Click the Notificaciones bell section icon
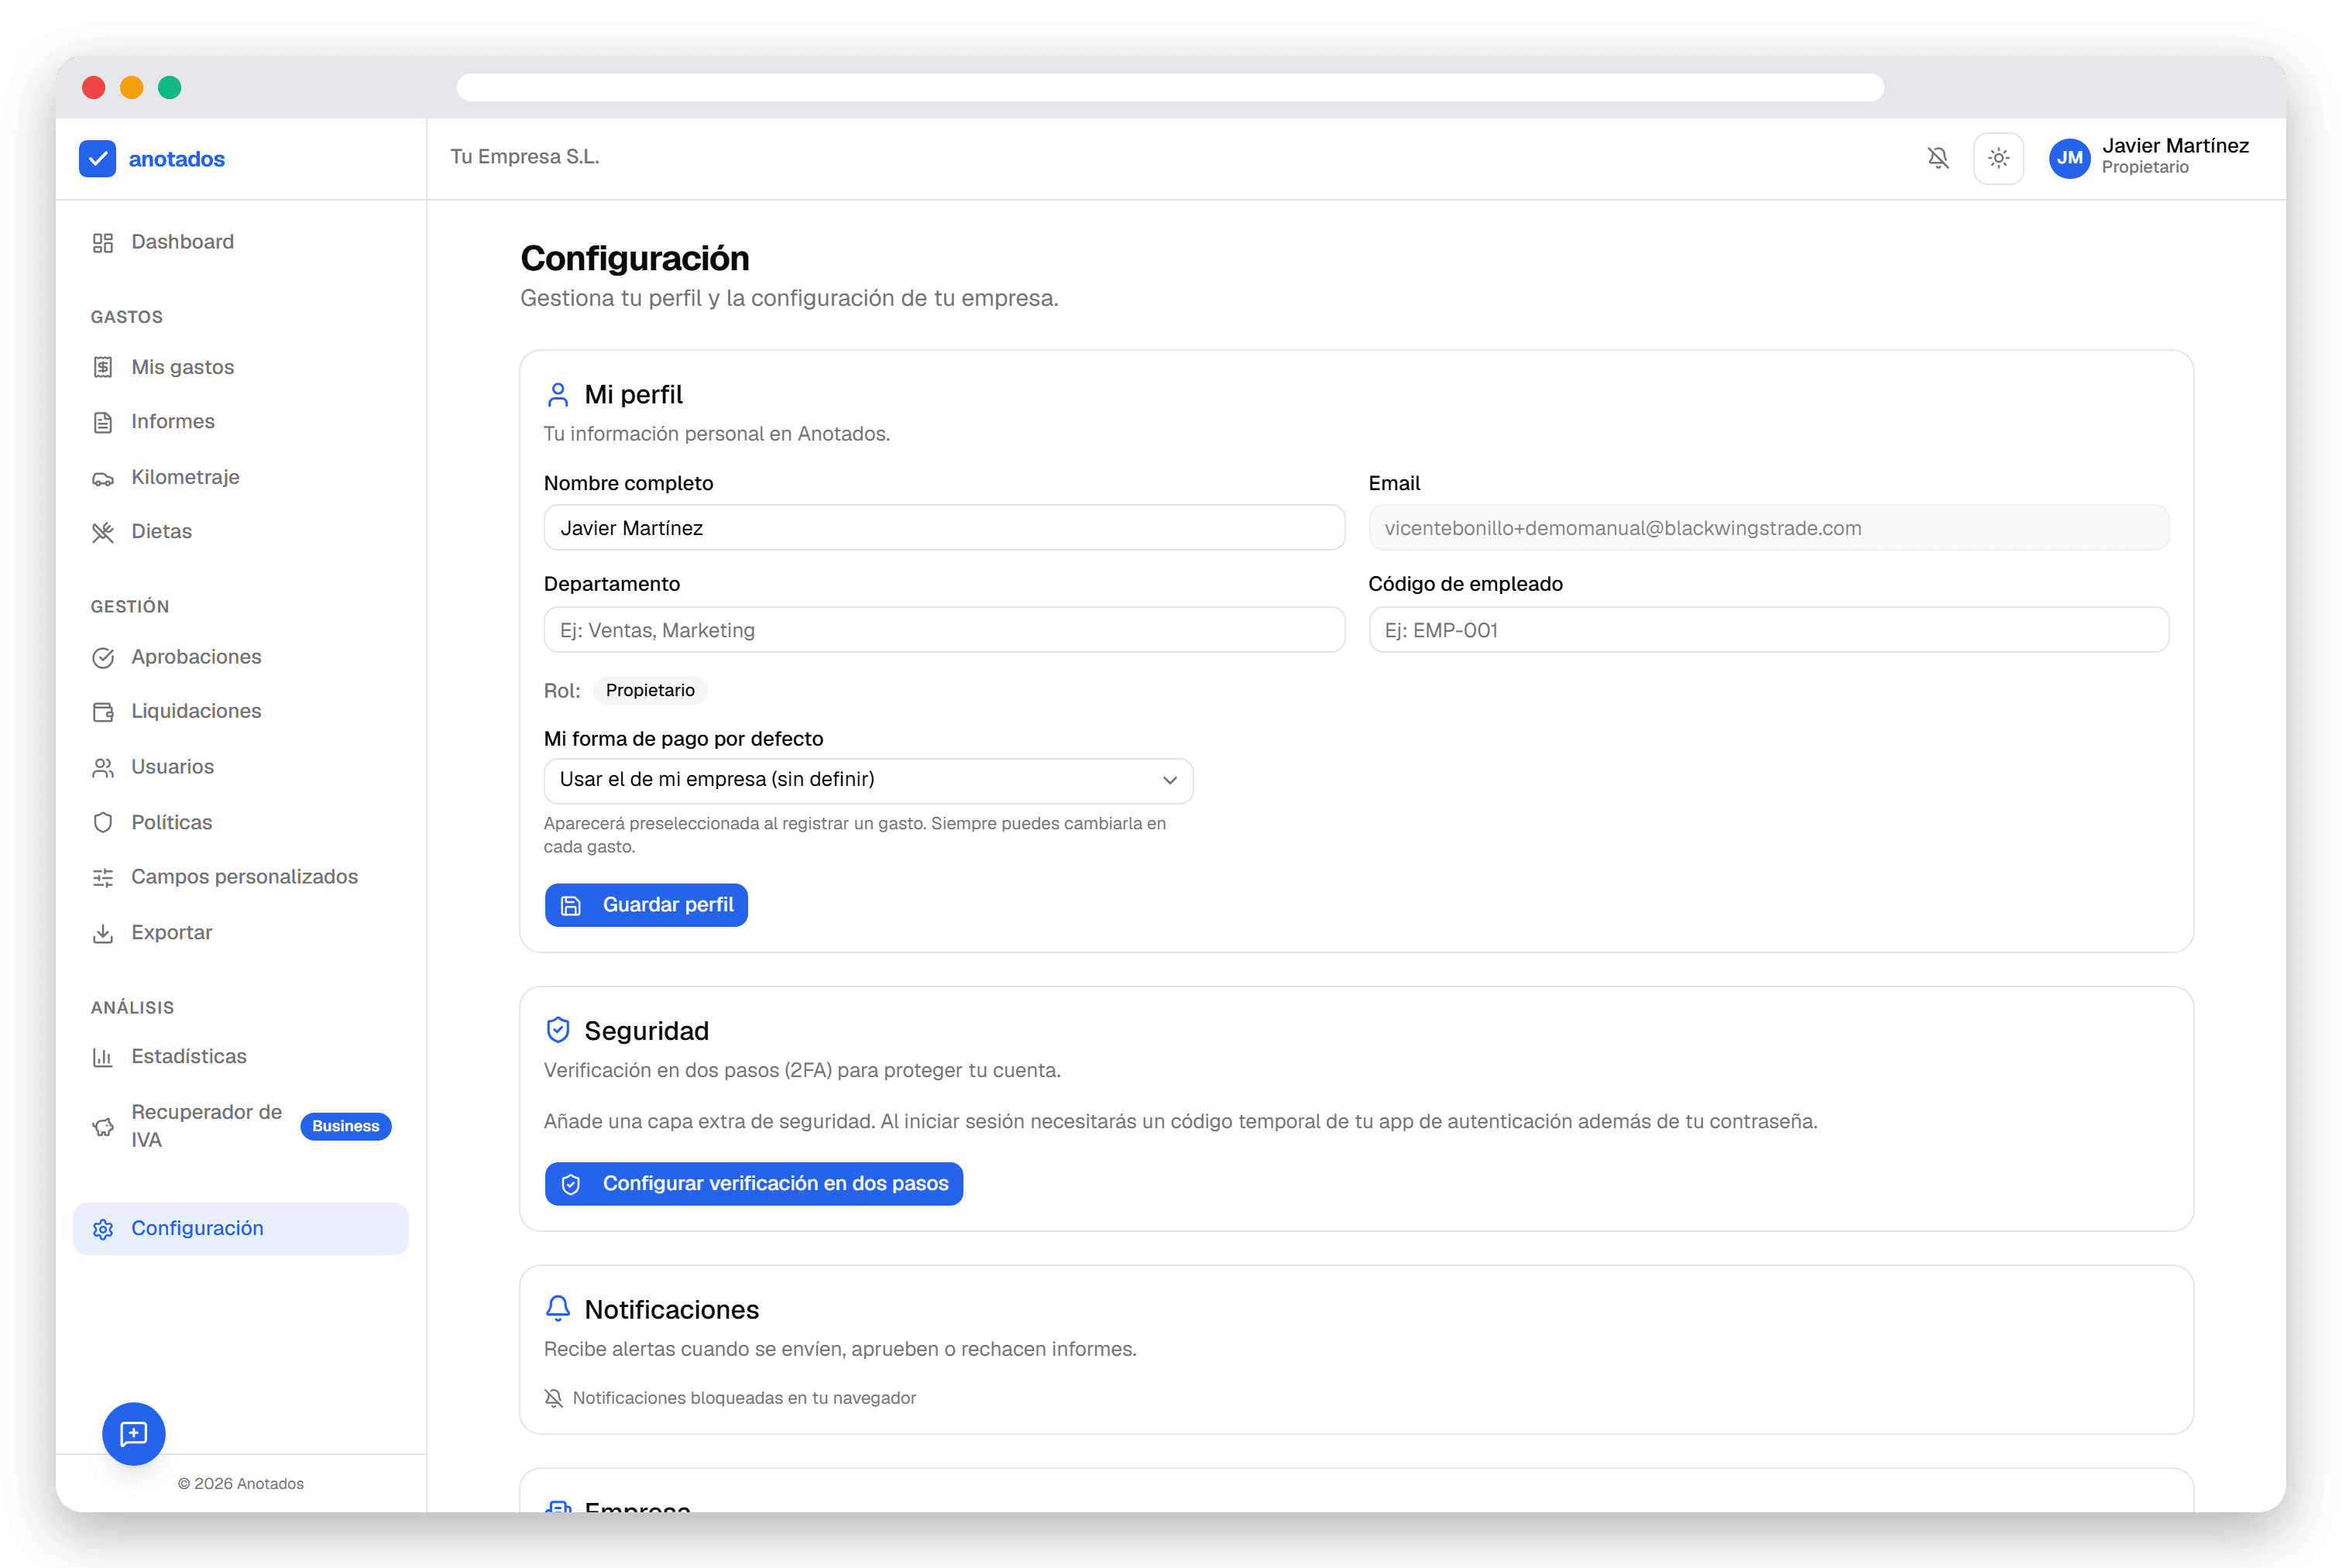This screenshot has width=2342, height=1568. tap(558, 1309)
